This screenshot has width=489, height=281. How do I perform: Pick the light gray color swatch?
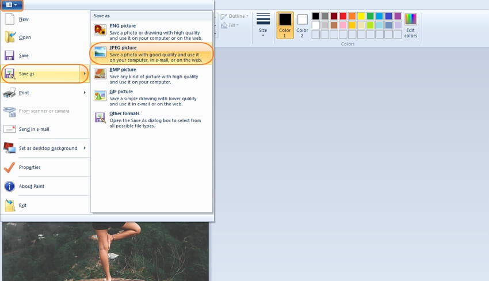[x=324, y=25]
